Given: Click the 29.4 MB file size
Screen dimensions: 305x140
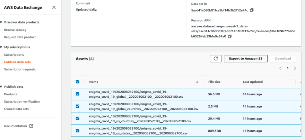Looking at the screenshot, I should tap(214, 119).
